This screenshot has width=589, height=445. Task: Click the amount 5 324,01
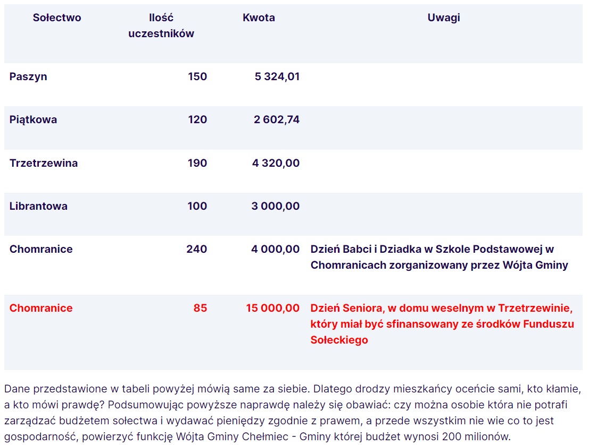click(277, 76)
